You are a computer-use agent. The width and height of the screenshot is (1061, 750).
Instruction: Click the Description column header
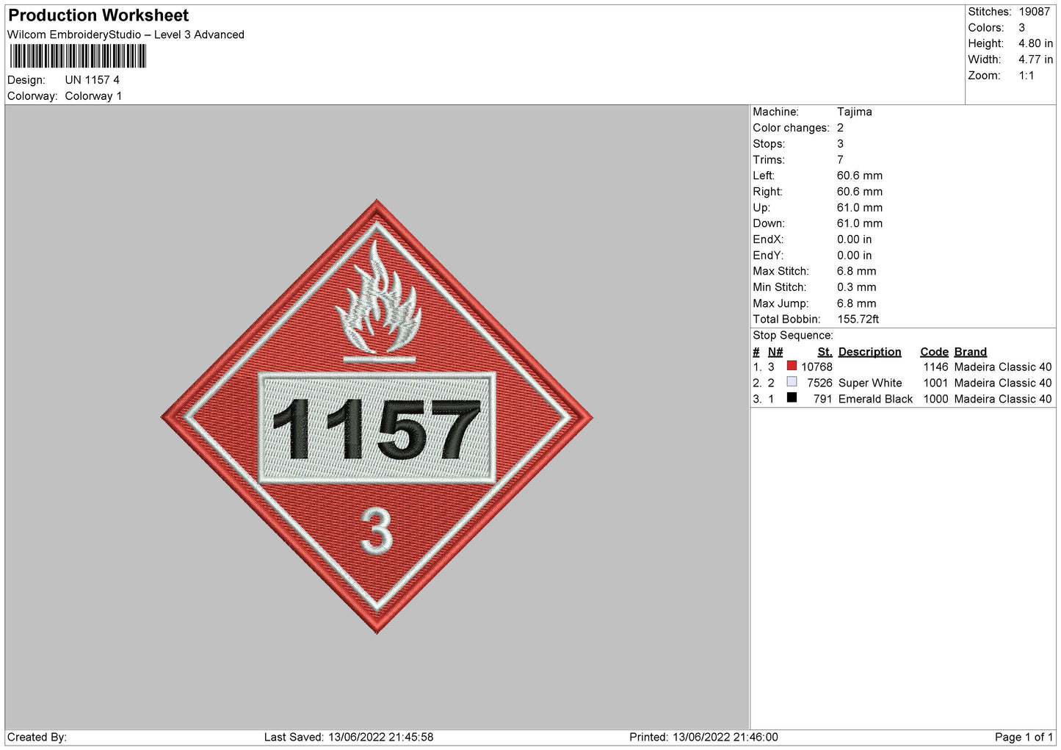[869, 352]
